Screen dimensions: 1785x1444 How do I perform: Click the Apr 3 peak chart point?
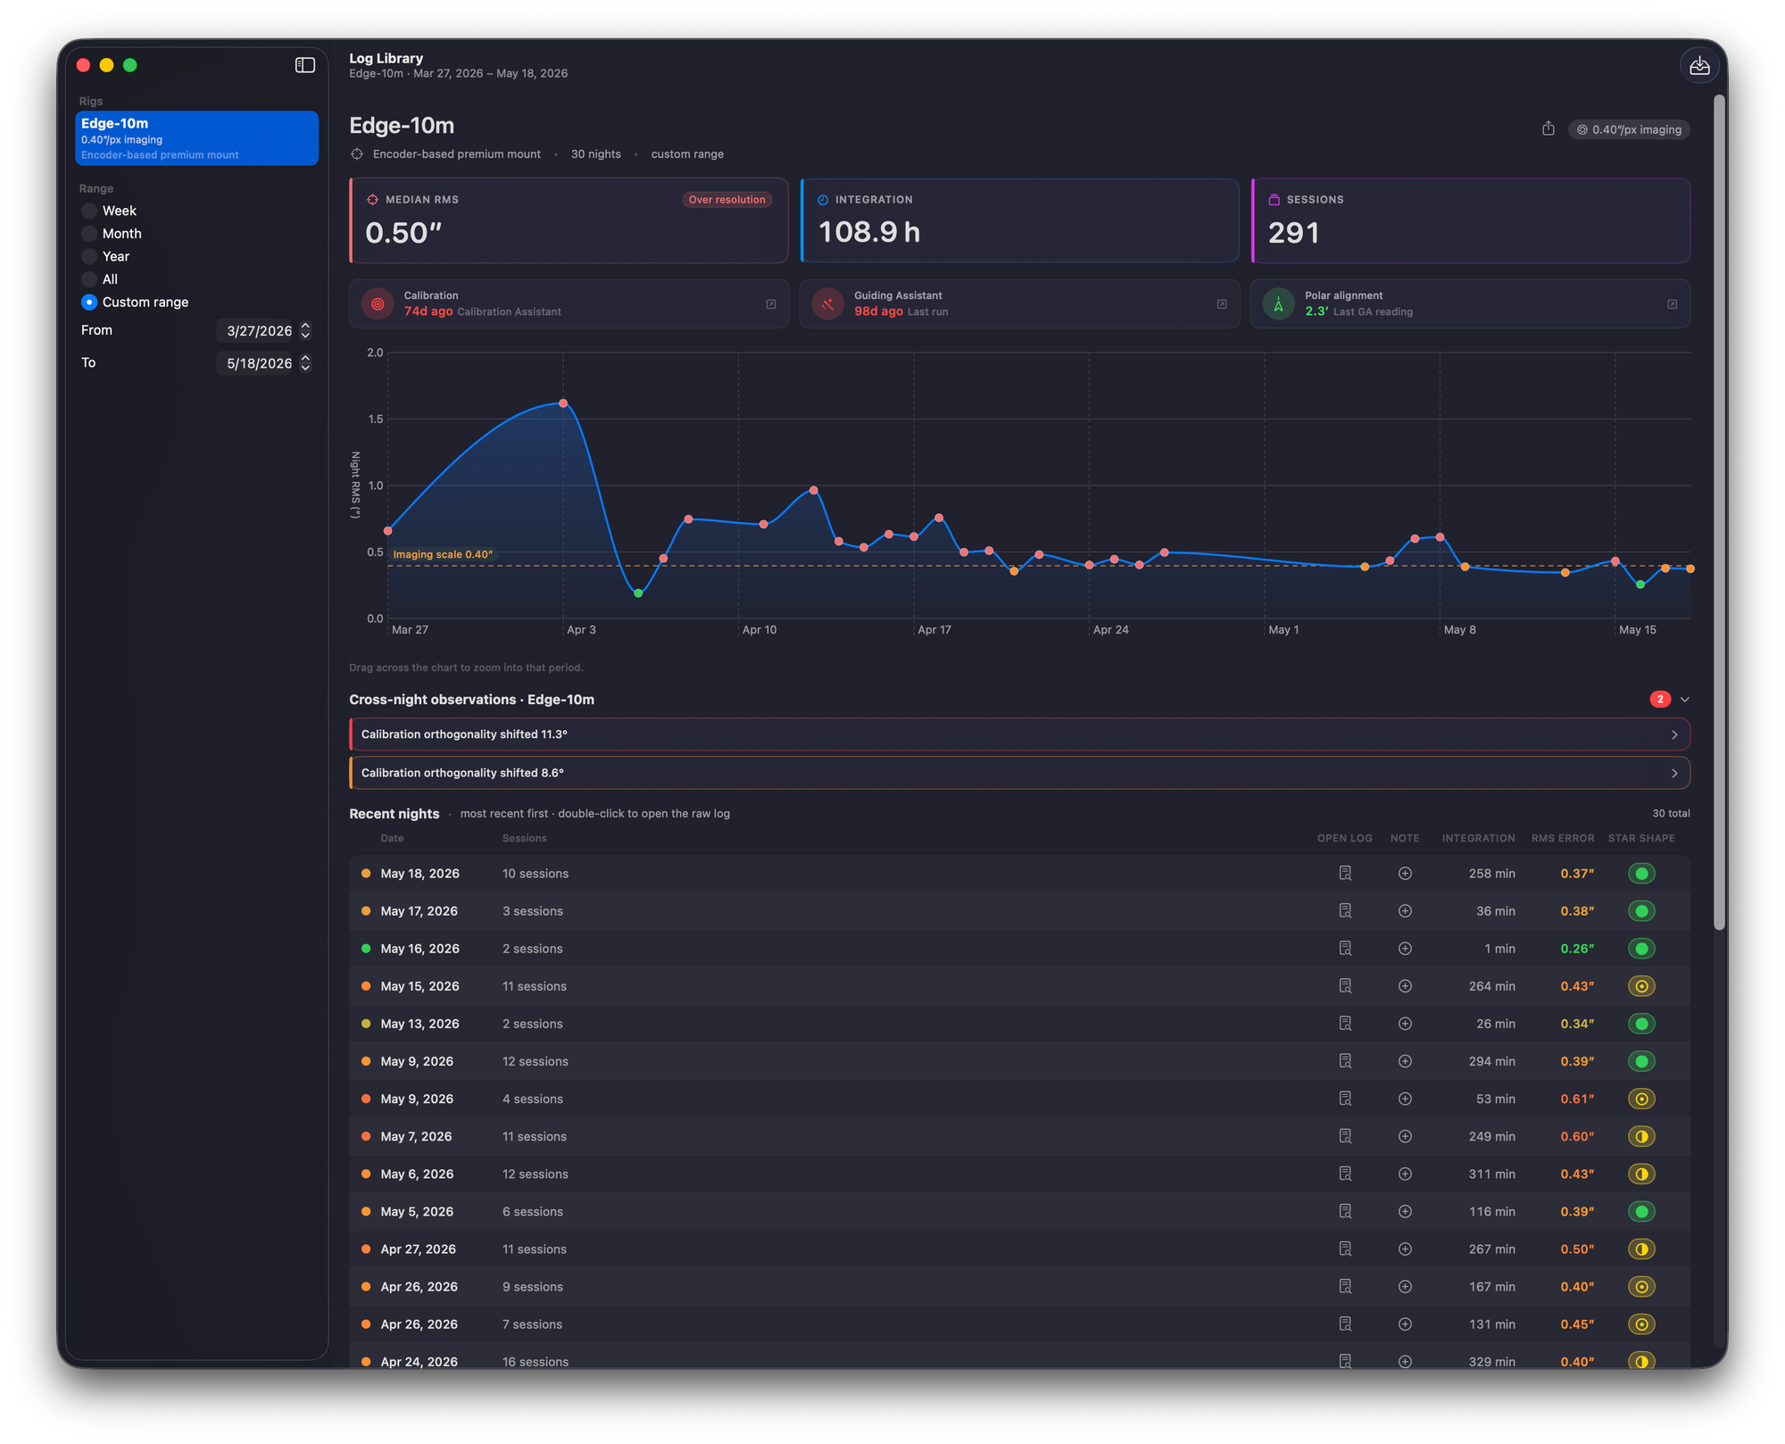[x=563, y=403]
